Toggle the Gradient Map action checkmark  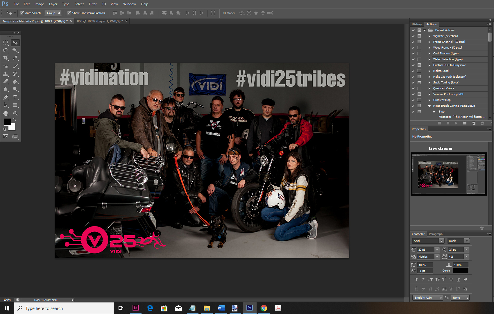(x=413, y=100)
